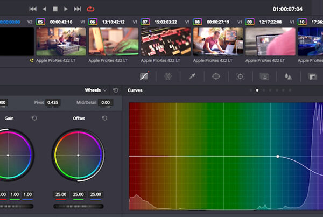Viewport: 323px width, 217px height.
Task: Open the Tracker palette
Action: pos(240,76)
